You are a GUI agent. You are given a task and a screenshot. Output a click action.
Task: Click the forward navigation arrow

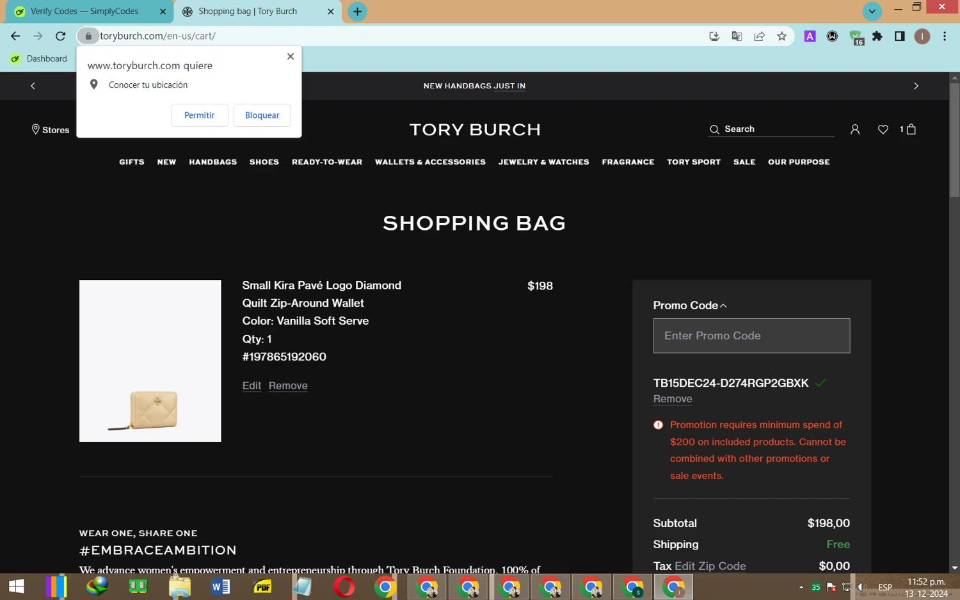pyautogui.click(x=38, y=36)
